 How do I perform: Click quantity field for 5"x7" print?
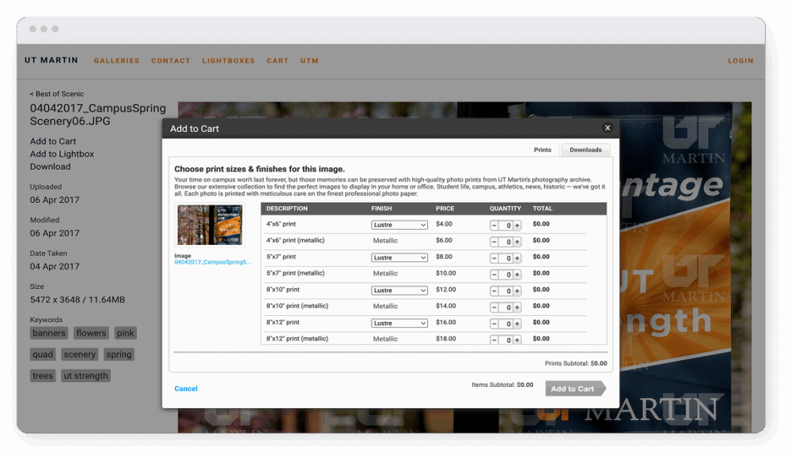coord(506,258)
